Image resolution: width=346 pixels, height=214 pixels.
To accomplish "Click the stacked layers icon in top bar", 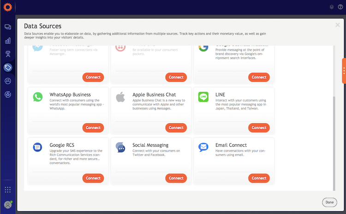I will click(331, 7).
